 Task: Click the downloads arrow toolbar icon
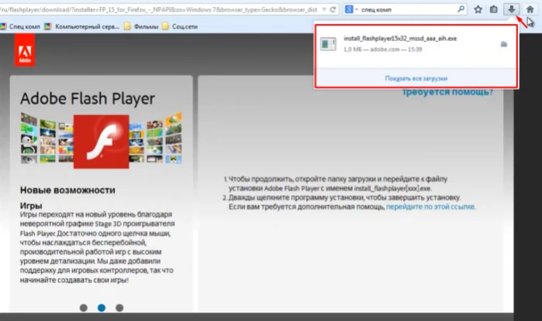pyautogui.click(x=511, y=9)
